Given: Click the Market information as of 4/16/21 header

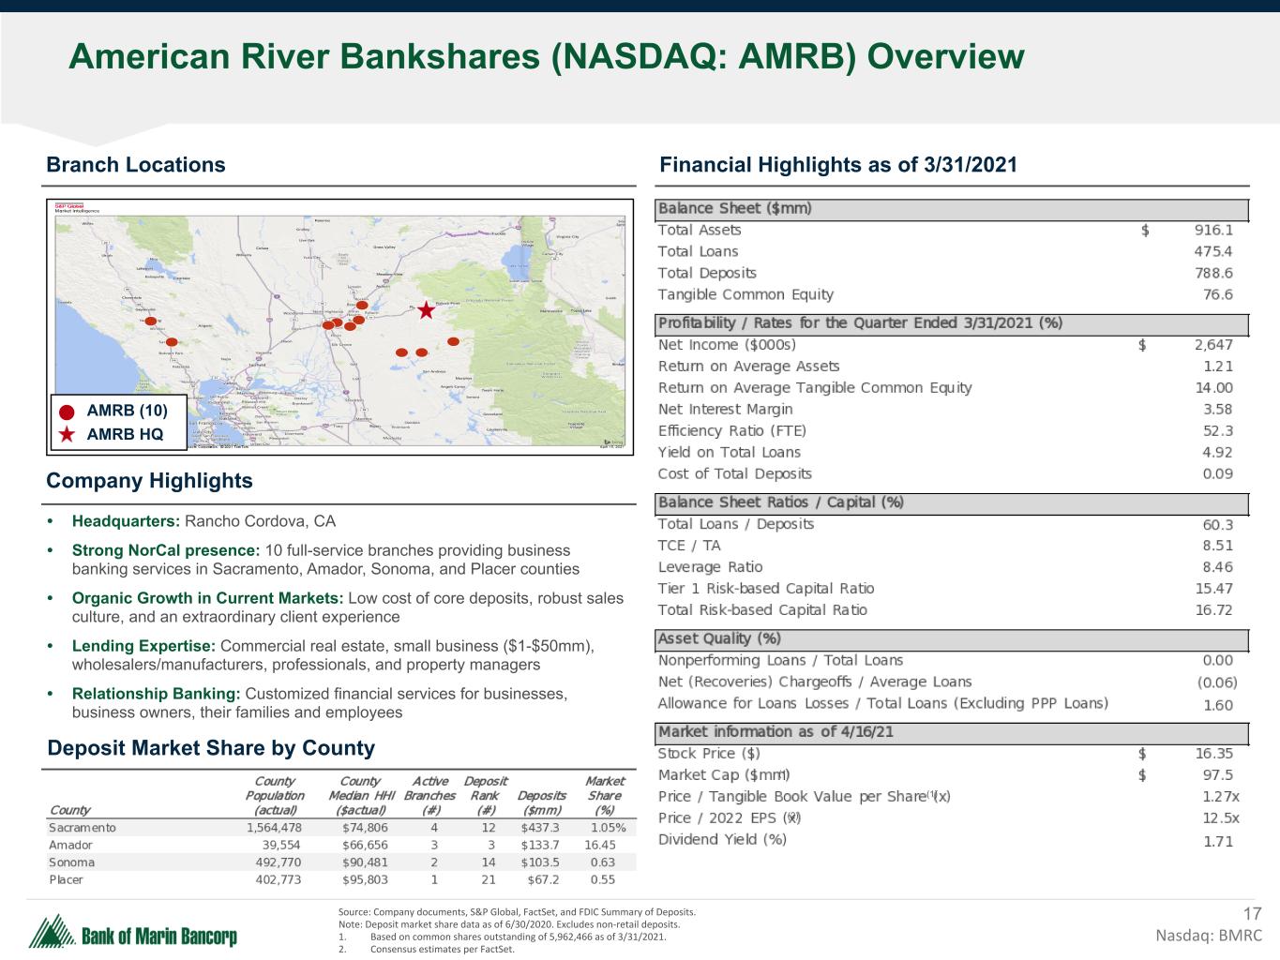Looking at the screenshot, I should coord(776,731).
